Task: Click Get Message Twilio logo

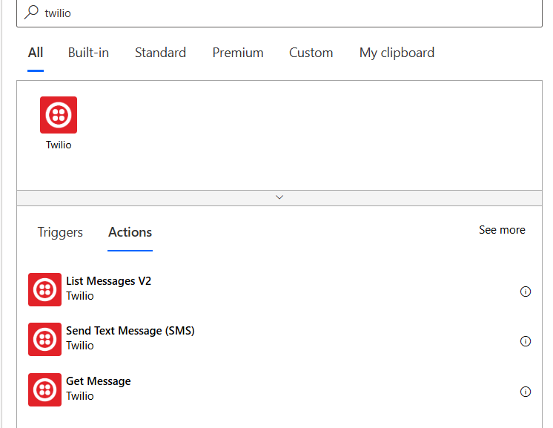Action: click(44, 390)
